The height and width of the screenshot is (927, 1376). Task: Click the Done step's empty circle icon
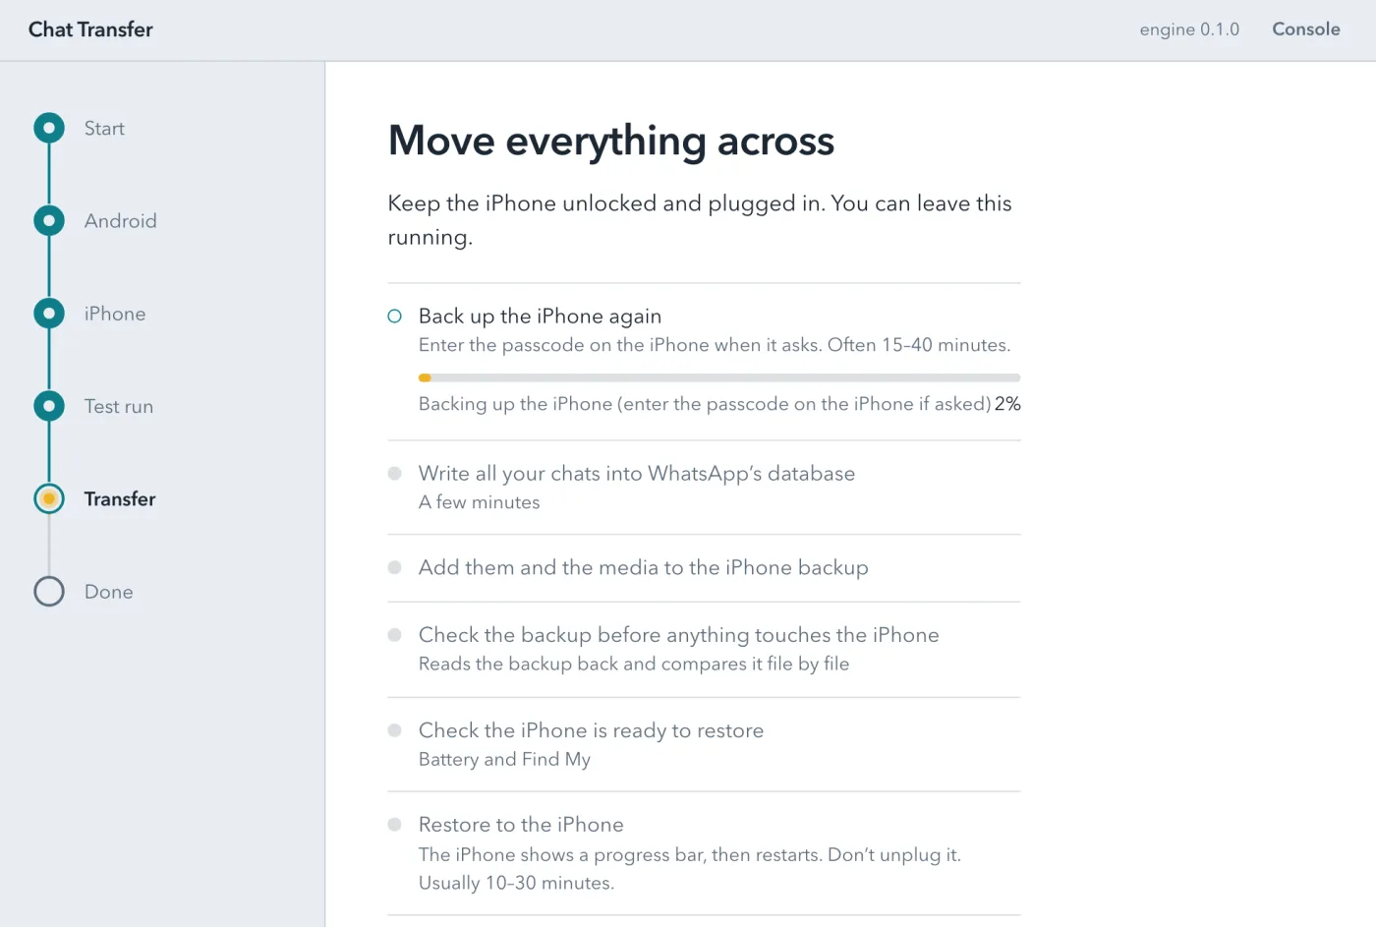tap(49, 592)
